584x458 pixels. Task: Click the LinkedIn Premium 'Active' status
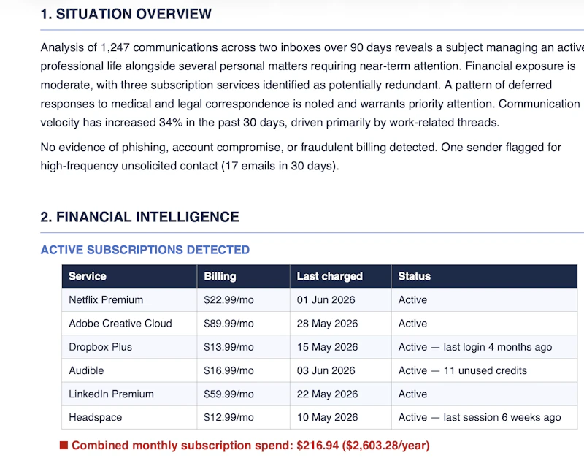412,394
